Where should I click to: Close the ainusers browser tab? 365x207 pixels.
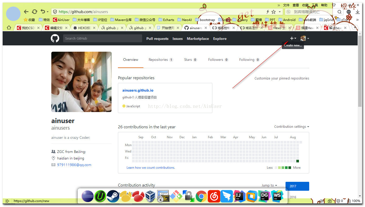[x=206, y=28]
